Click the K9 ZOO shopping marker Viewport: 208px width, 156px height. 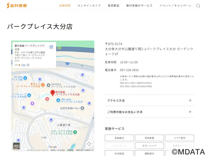(25, 78)
